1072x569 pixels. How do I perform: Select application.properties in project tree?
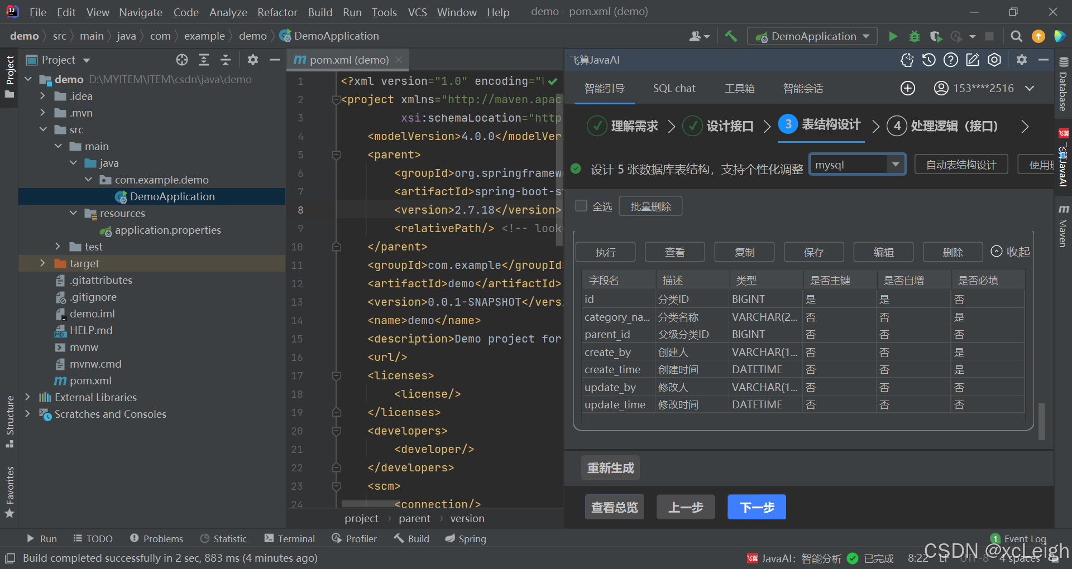tap(160, 230)
